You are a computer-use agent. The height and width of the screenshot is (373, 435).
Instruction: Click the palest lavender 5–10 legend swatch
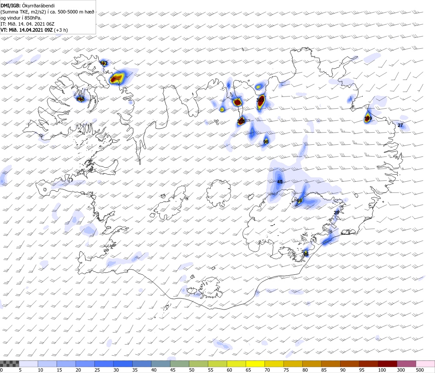[28, 363]
